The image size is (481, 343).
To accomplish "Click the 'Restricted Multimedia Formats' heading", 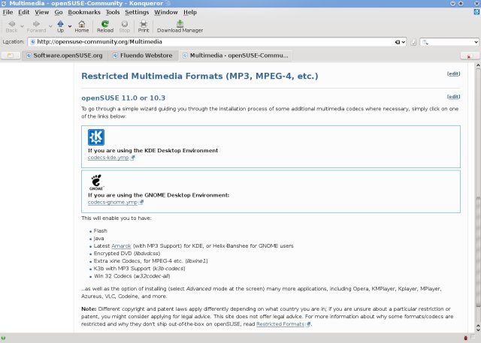I will [x=200, y=76].
